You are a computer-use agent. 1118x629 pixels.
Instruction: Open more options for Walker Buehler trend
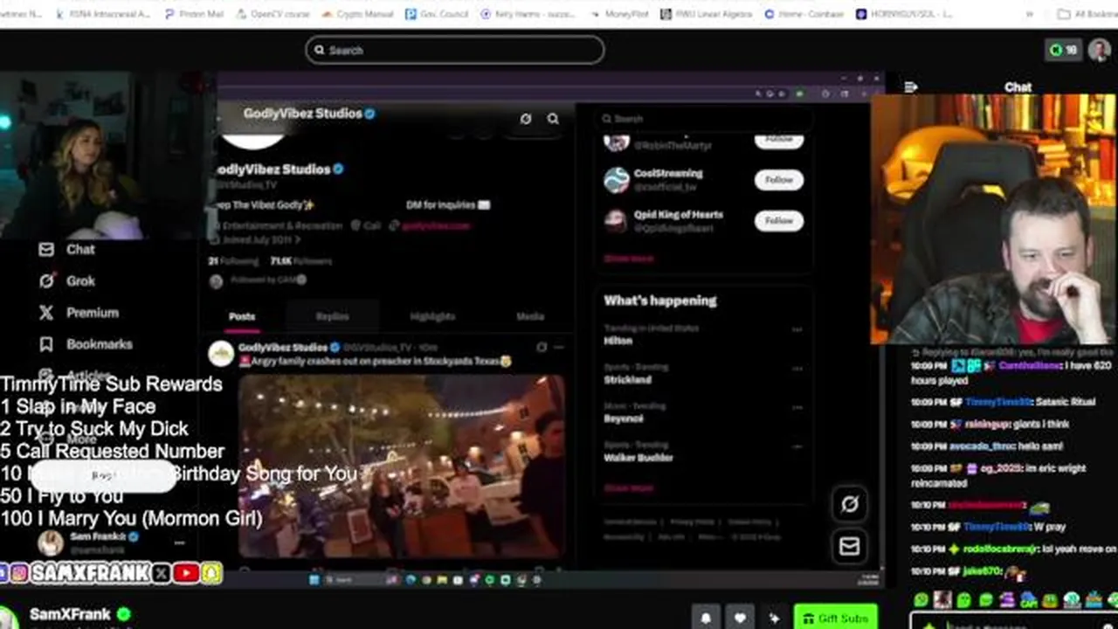click(x=797, y=446)
